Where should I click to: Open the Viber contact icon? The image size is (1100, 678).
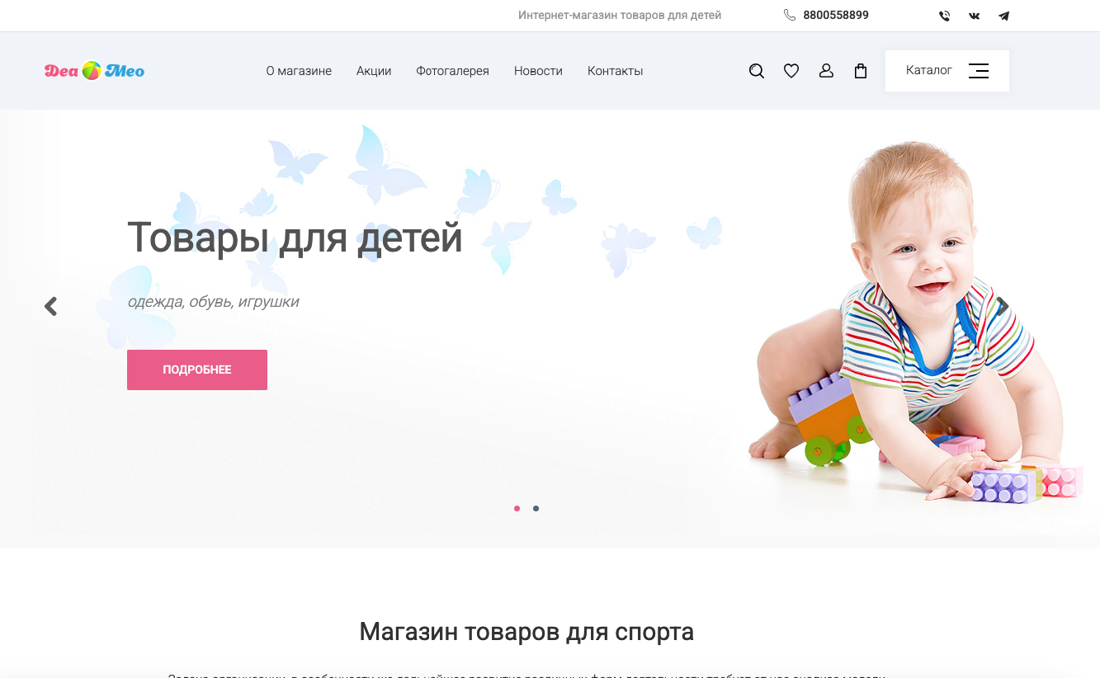pos(944,16)
